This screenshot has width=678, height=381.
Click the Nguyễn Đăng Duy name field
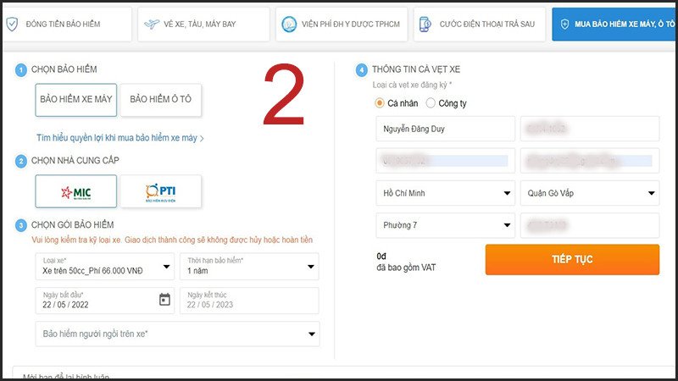(445, 129)
